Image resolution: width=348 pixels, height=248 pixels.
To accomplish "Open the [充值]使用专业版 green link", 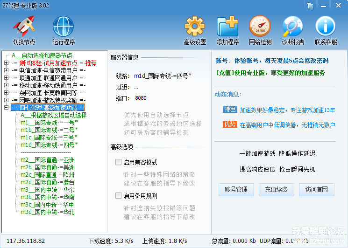I will pos(270,73).
